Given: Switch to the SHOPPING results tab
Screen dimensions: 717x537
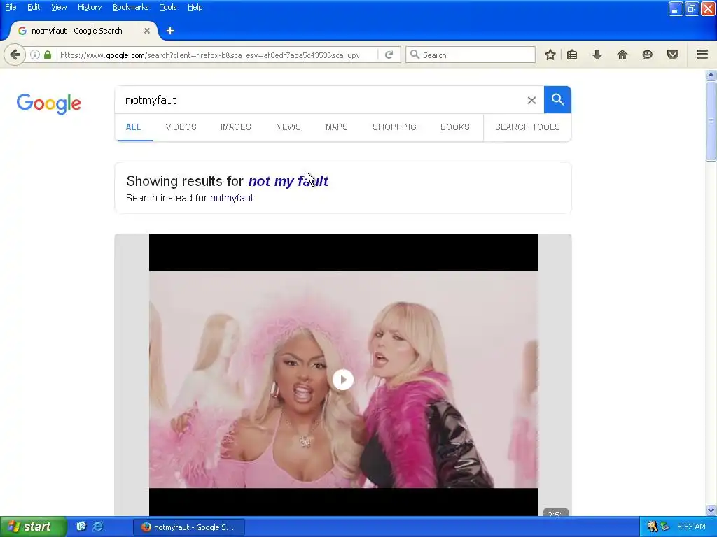Looking at the screenshot, I should click(394, 127).
